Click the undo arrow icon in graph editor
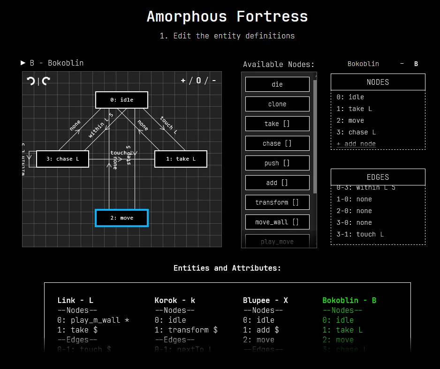The image size is (440, 369). pyautogui.click(x=31, y=81)
